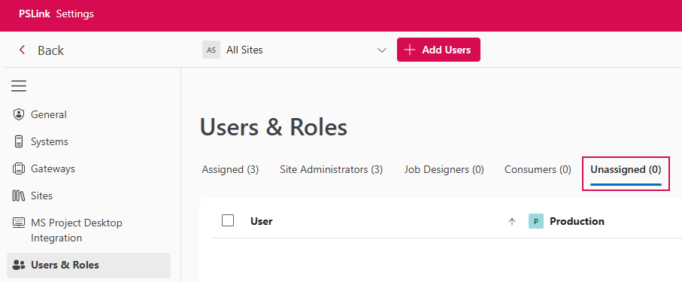Screen dimensions: 682x282
Task: Switch to the Assigned (3) tab
Action: pos(230,170)
